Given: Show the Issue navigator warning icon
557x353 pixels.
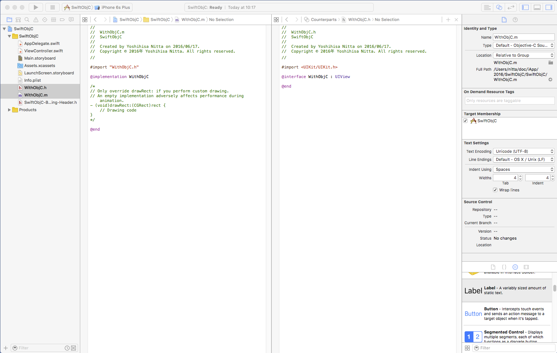Looking at the screenshot, I should click(36, 20).
